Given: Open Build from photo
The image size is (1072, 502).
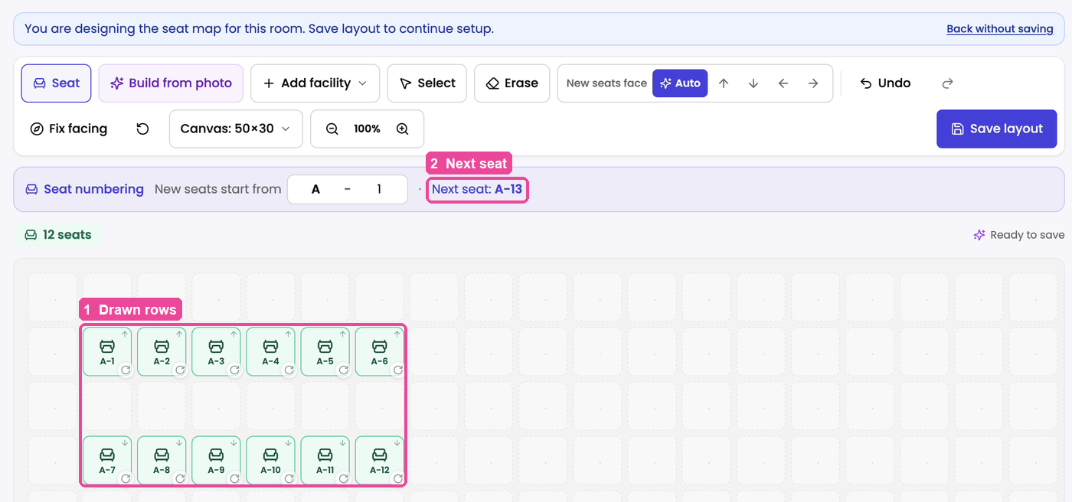Looking at the screenshot, I should pyautogui.click(x=171, y=83).
